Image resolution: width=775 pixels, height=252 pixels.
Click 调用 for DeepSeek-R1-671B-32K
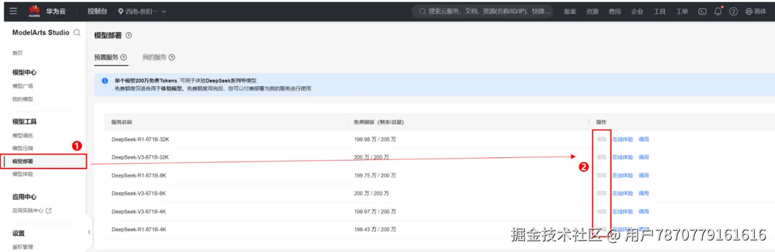pos(643,139)
